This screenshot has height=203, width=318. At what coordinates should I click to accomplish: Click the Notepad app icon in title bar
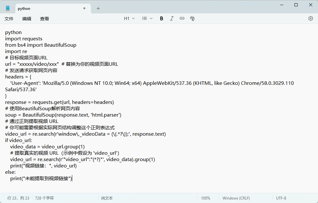(8, 8)
